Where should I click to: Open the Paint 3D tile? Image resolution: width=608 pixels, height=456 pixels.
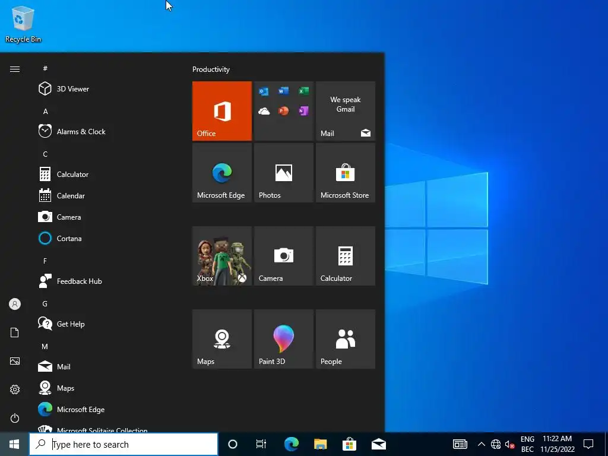pyautogui.click(x=284, y=339)
